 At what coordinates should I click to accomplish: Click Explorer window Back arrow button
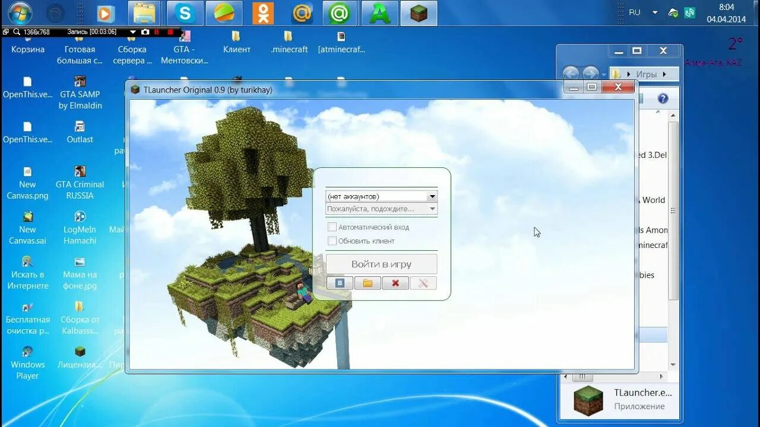tap(571, 74)
